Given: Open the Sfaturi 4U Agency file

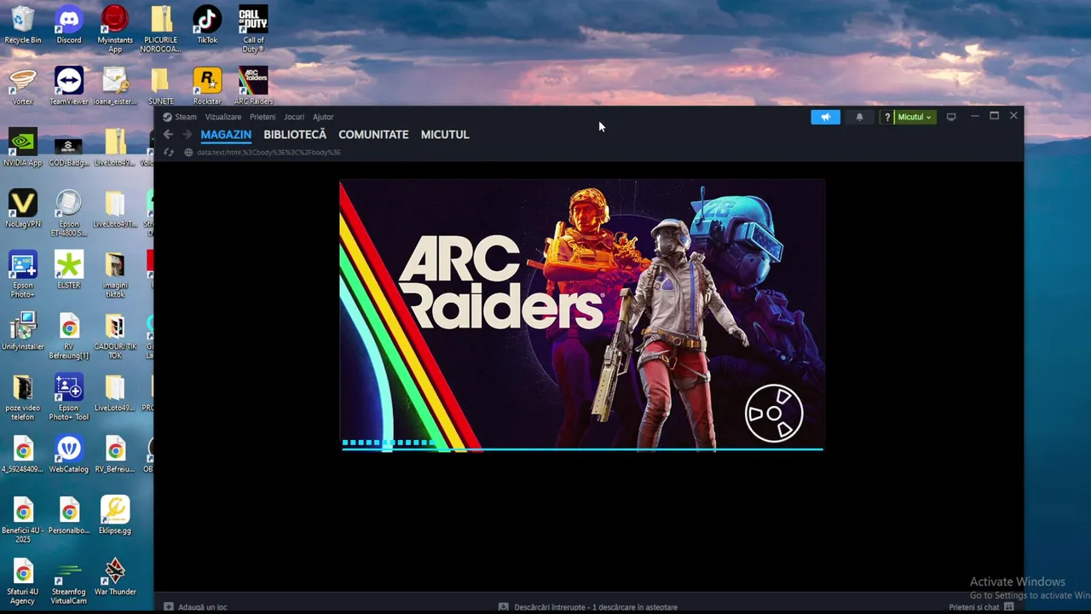Looking at the screenshot, I should click(23, 582).
